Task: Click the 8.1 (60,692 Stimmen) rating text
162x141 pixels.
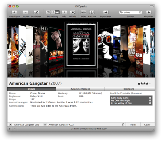Action: pyautogui.click(x=91, y=93)
